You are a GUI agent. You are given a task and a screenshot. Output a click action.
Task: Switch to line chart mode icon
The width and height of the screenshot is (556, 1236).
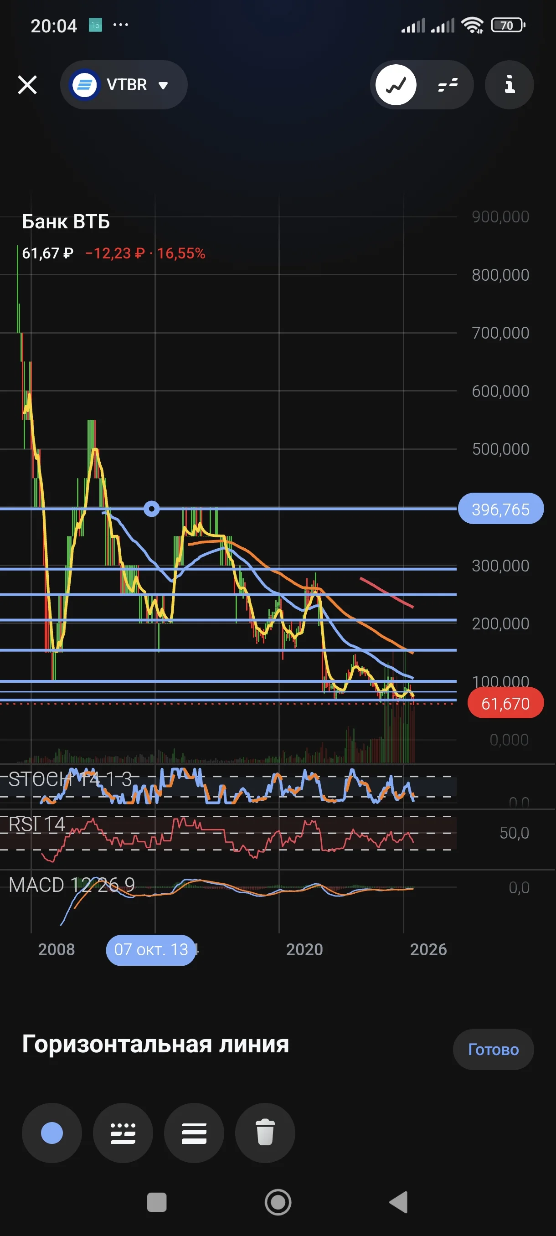click(396, 85)
